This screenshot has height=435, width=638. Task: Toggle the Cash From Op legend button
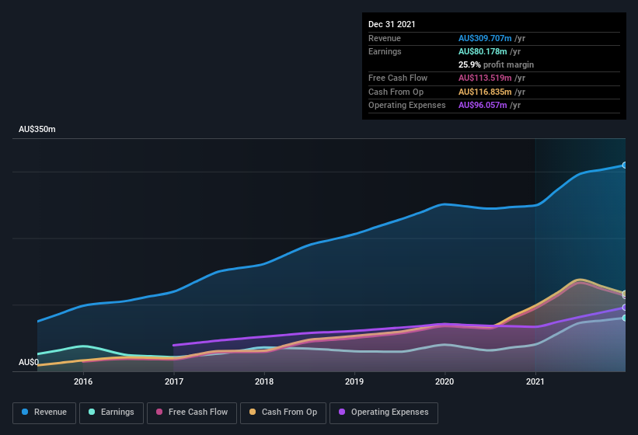coord(283,412)
